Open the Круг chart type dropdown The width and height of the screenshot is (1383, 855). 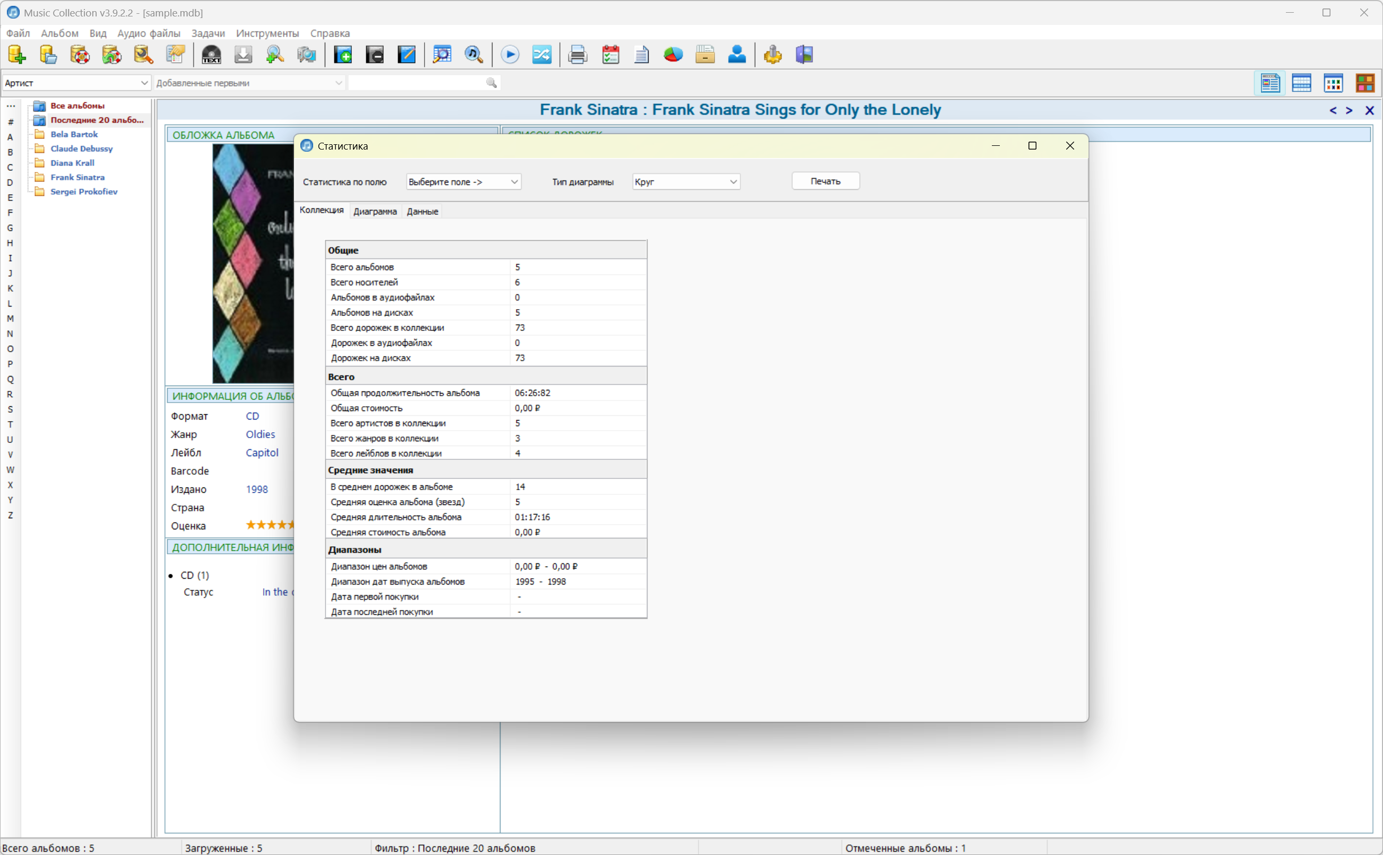(686, 182)
